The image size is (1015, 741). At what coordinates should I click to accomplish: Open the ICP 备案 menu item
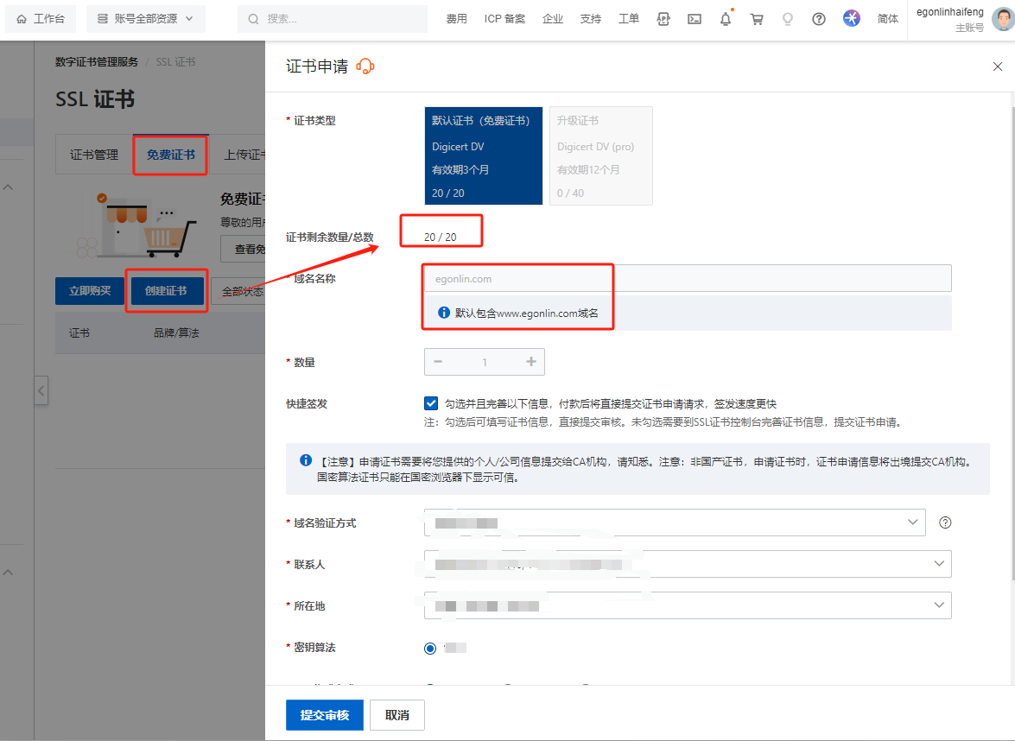(x=504, y=19)
